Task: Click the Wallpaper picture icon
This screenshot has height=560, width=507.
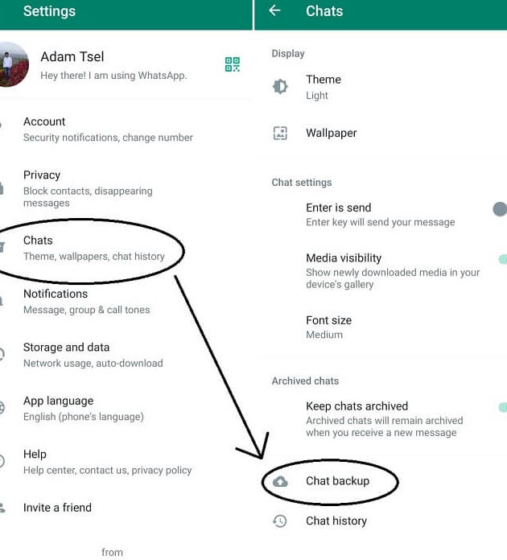Action: click(x=280, y=134)
